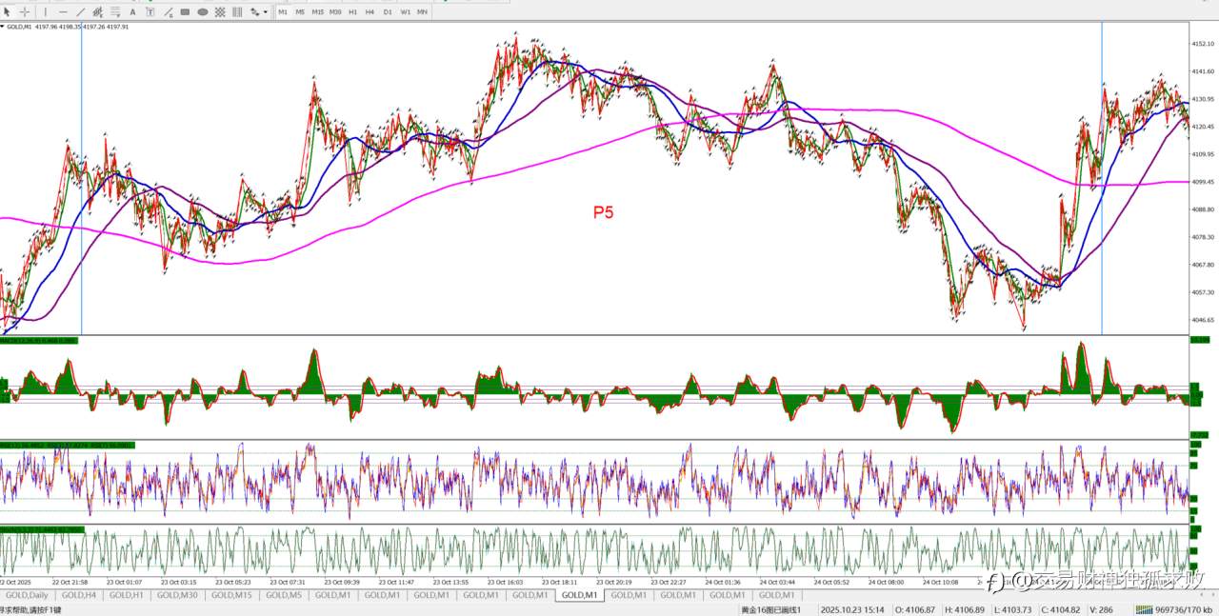This screenshot has height=616, width=1219.
Task: Click the O: 4106.87 status value
Action: [x=913, y=609]
